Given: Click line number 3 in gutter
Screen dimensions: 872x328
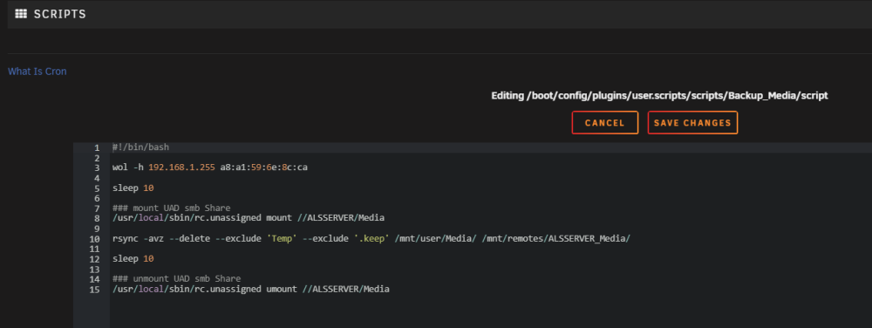Looking at the screenshot, I should coord(97,167).
